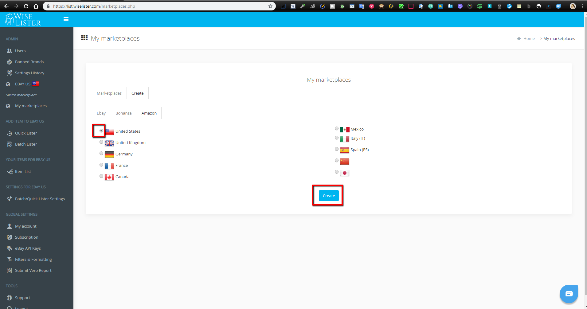Select the United States radio button
This screenshot has height=309, width=587.
[x=101, y=131]
